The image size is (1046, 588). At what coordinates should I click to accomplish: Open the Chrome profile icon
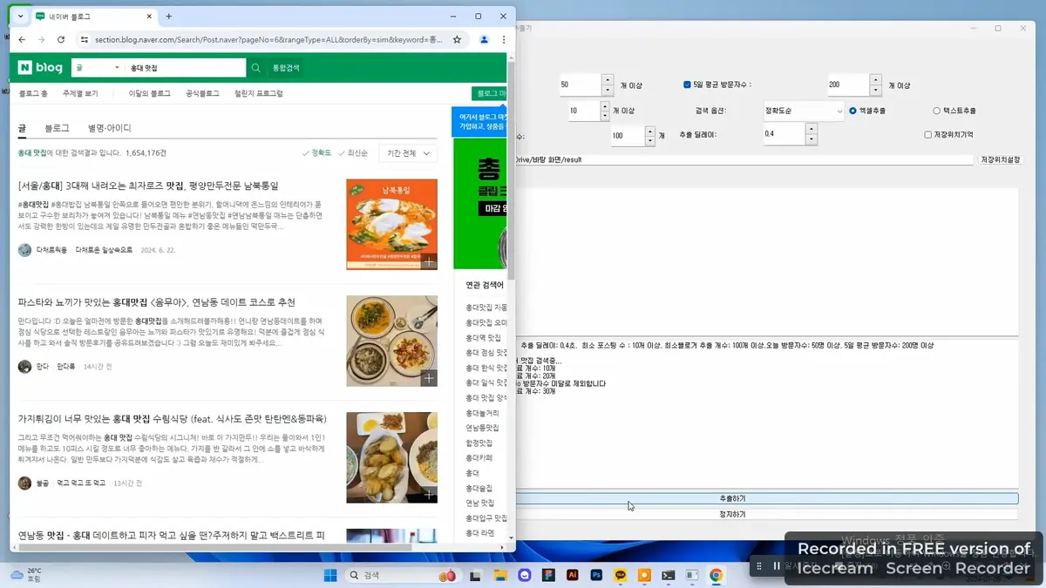click(x=485, y=39)
